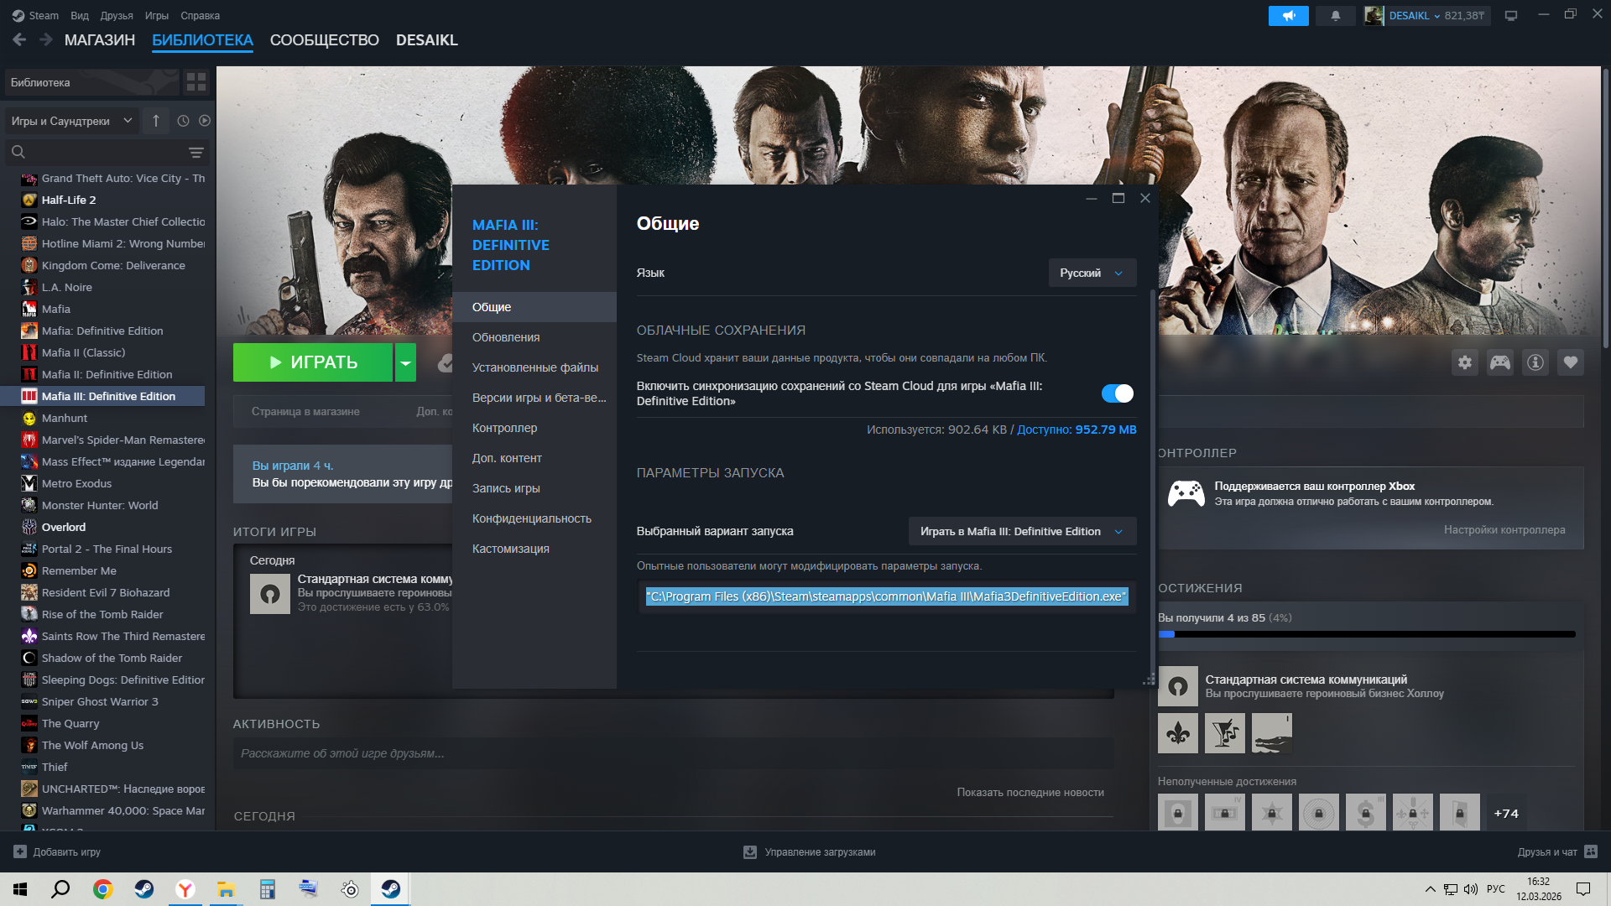Launch Google Chrome from the taskbar
Image resolution: width=1611 pixels, height=906 pixels.
102,889
